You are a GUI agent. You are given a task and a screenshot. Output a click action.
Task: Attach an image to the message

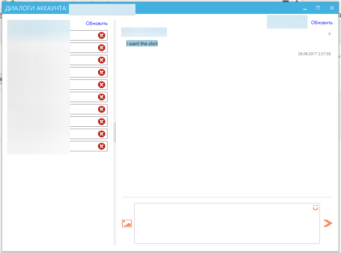[127, 223]
